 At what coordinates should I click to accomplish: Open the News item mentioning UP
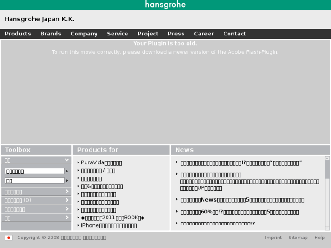click(x=250, y=182)
